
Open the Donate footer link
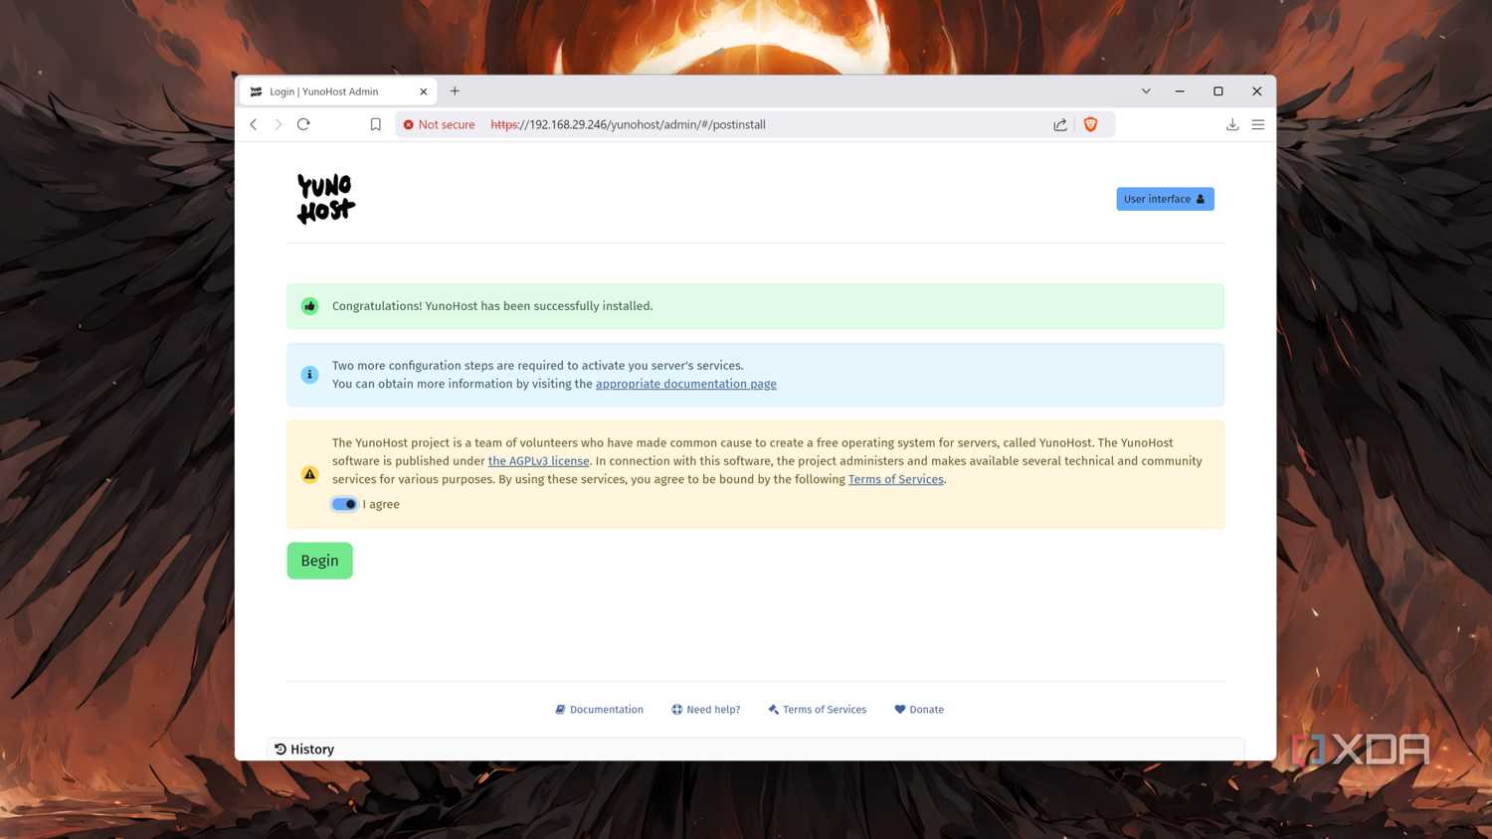coord(919,710)
